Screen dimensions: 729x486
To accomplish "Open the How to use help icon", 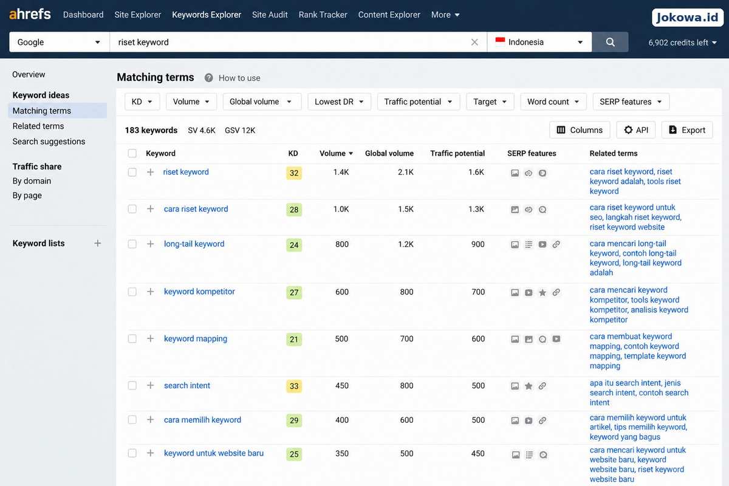I will pyautogui.click(x=208, y=78).
